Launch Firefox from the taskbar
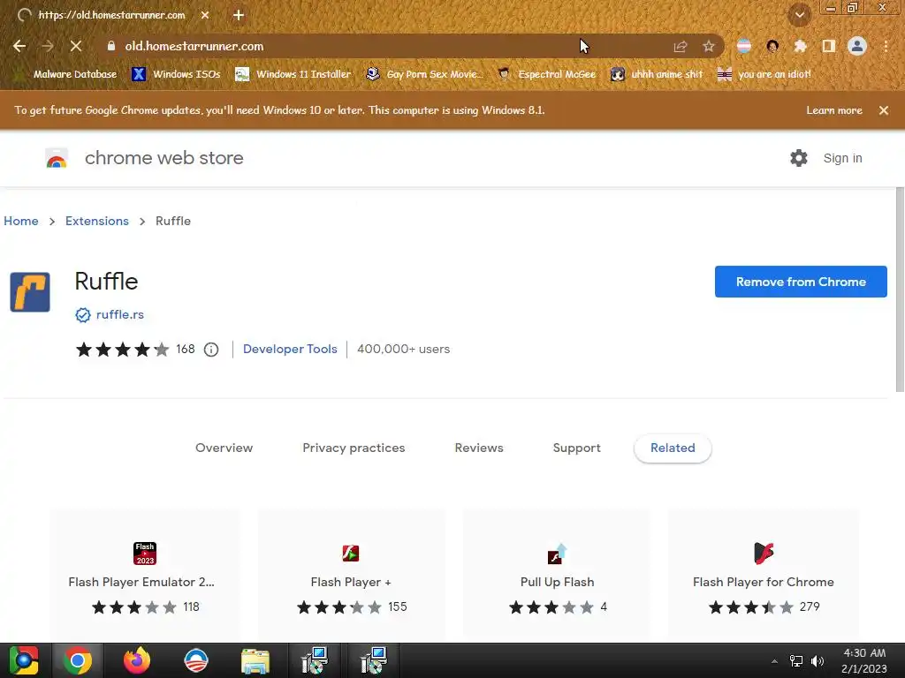This screenshot has height=678, width=905. click(x=137, y=660)
